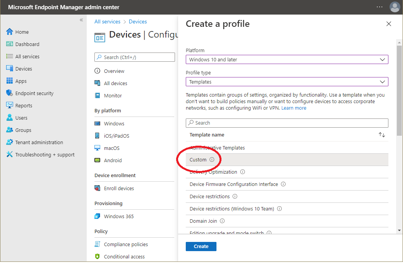Click the Windows 365 icon
Image resolution: width=403 pixels, height=263 pixels.
click(x=97, y=216)
